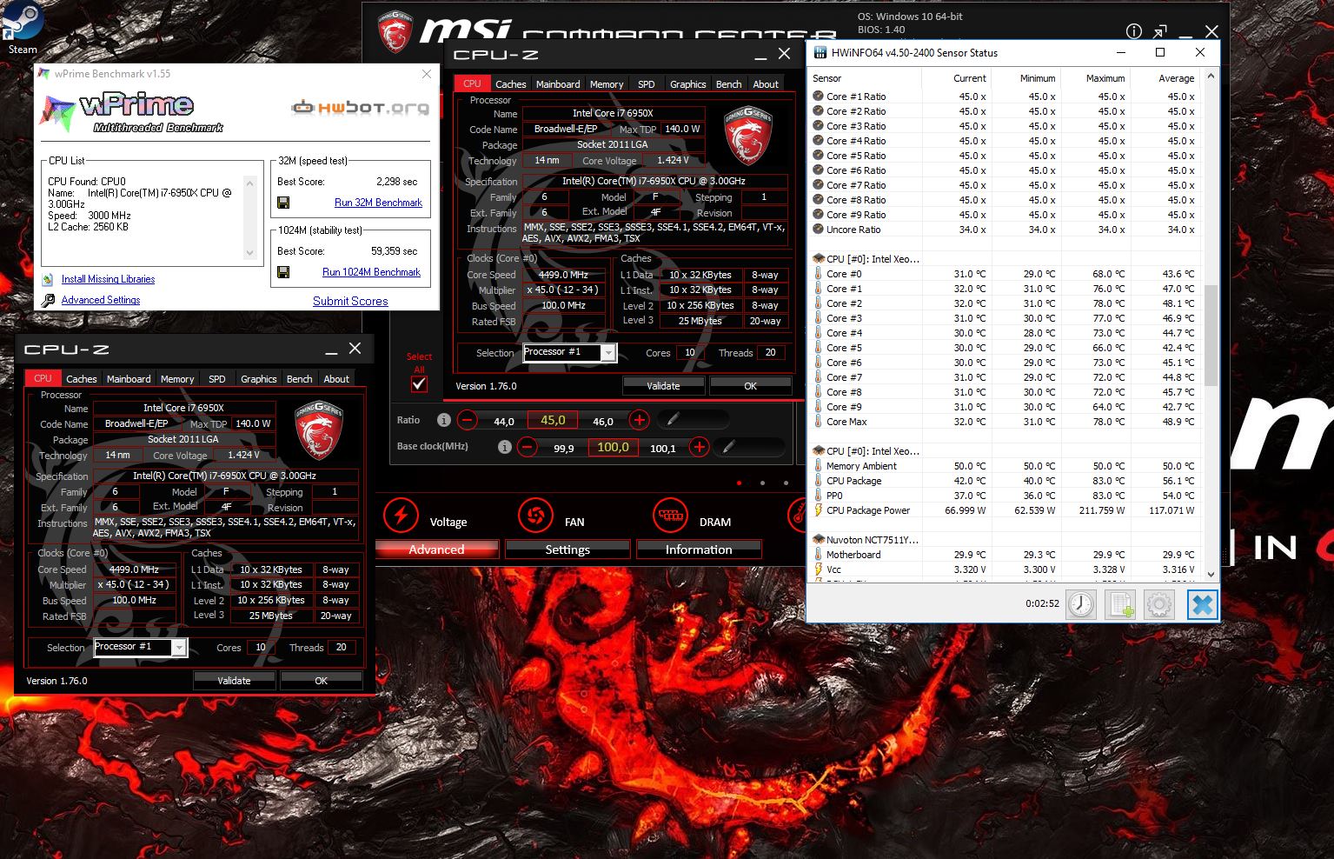The width and height of the screenshot is (1334, 859).
Task: Collapse the CPU [#0] Intel Xeon temperatures group
Action: pyautogui.click(x=819, y=259)
